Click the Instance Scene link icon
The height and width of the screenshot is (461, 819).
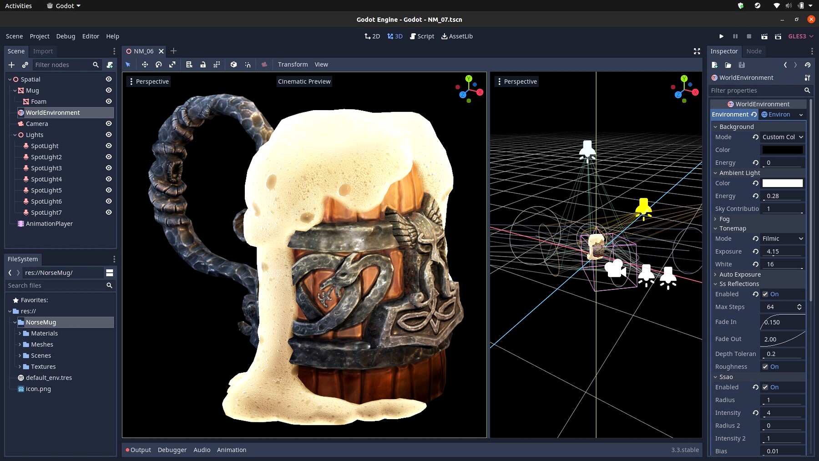tap(25, 65)
